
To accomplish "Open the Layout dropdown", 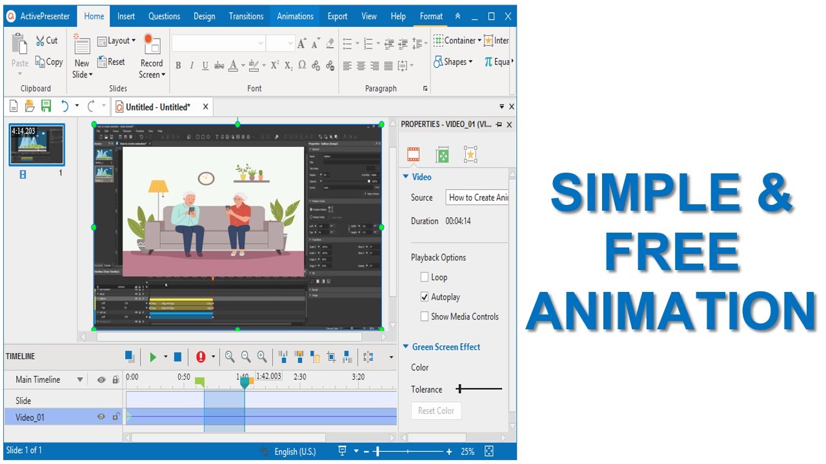I will point(117,41).
